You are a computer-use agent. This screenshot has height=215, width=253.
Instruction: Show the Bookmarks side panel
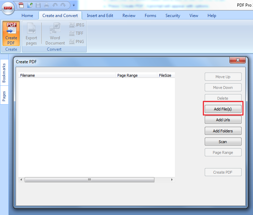pos(4,73)
